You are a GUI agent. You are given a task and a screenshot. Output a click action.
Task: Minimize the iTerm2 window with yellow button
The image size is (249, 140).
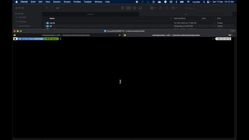click(x=18, y=31)
